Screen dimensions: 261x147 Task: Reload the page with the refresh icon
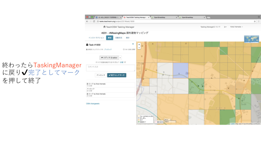tap(94, 21)
